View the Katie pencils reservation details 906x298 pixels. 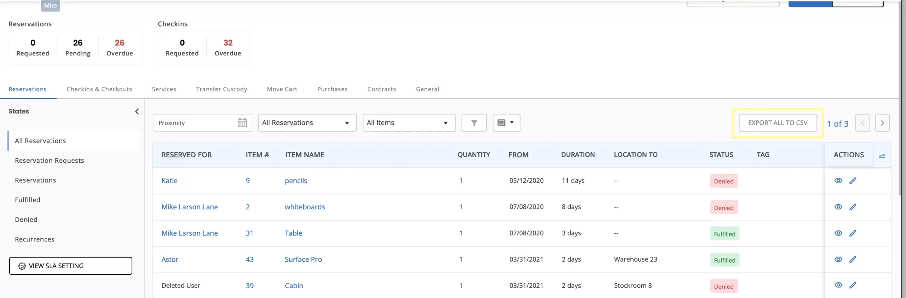pos(838,181)
